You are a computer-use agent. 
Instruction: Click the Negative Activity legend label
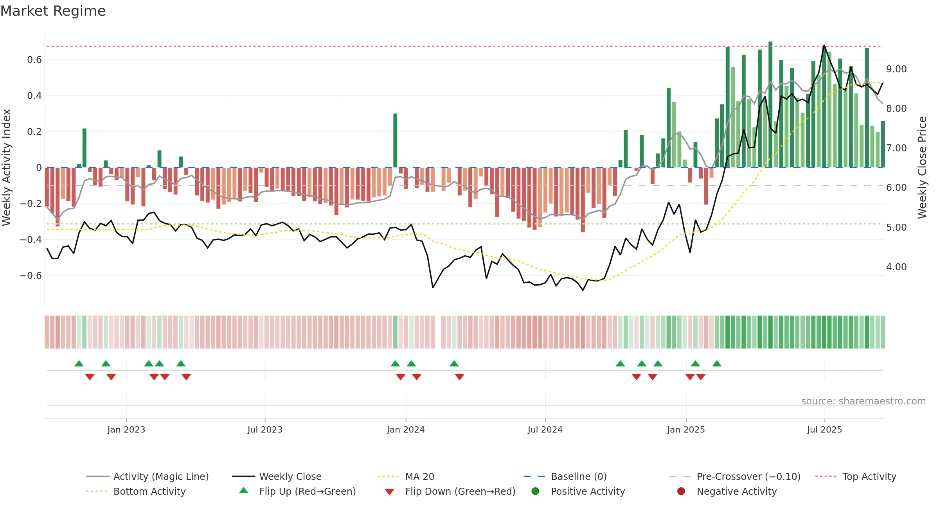click(736, 491)
